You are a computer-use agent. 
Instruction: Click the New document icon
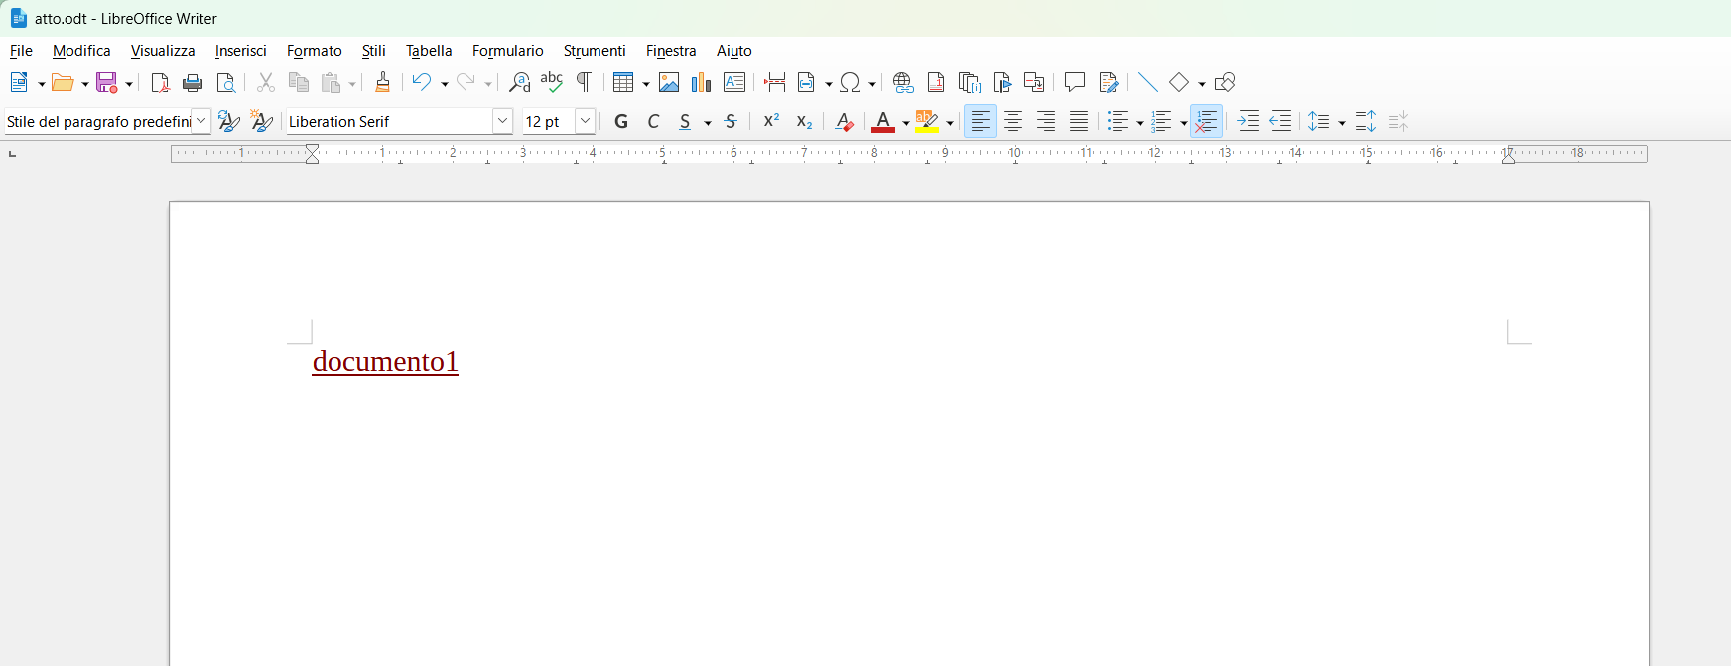click(x=19, y=83)
